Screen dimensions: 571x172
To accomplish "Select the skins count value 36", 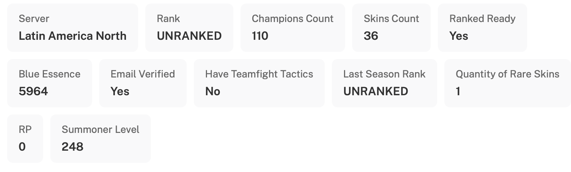I will click(x=371, y=36).
